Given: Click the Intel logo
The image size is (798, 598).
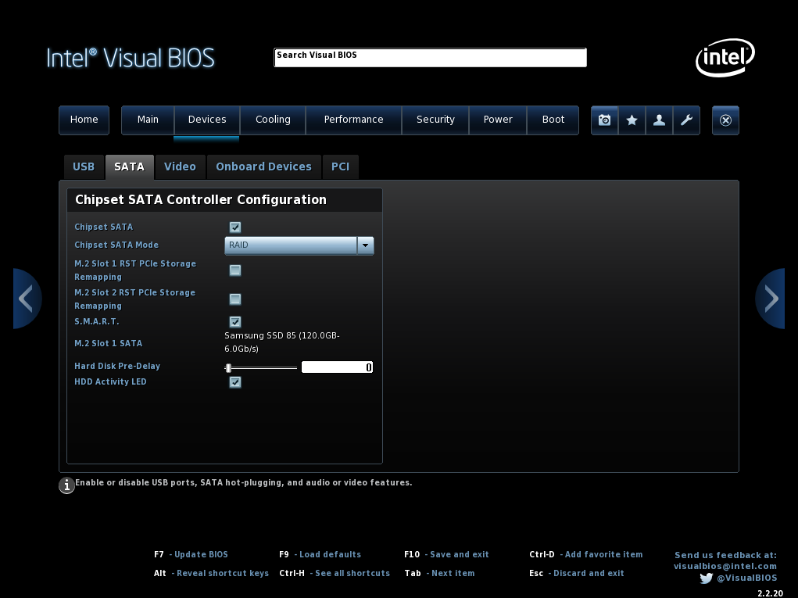Looking at the screenshot, I should click(725, 58).
